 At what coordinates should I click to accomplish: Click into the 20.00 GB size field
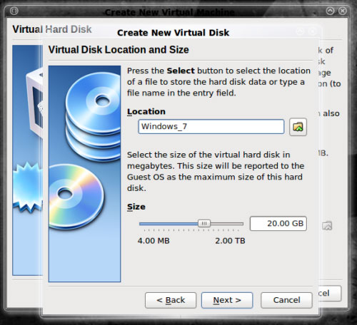click(278, 224)
